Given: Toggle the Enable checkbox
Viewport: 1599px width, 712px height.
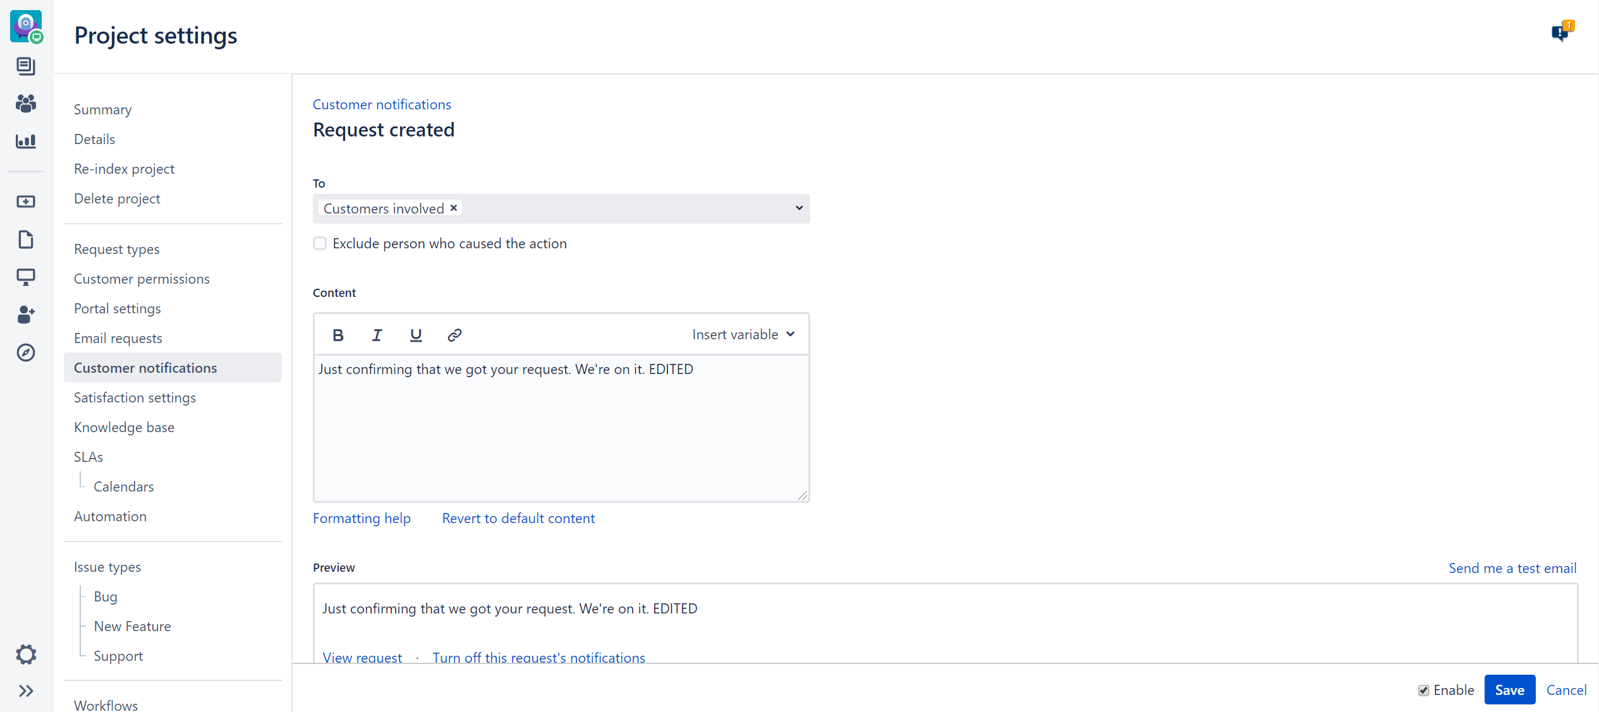Looking at the screenshot, I should pos(1423,690).
